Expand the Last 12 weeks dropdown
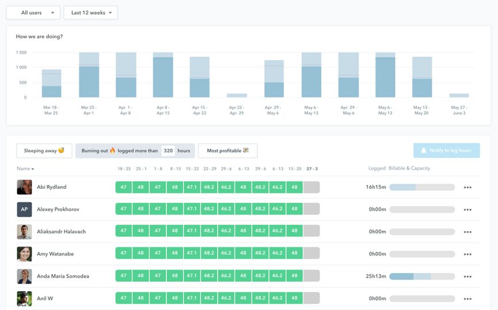498x310 pixels. pos(90,13)
